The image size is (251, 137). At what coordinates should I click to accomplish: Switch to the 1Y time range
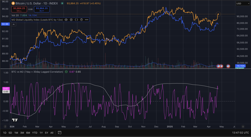(41, 133)
